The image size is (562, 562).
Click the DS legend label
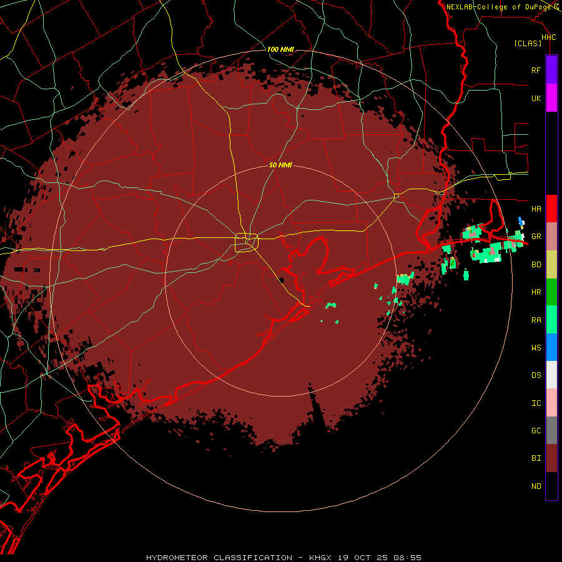[x=536, y=375]
